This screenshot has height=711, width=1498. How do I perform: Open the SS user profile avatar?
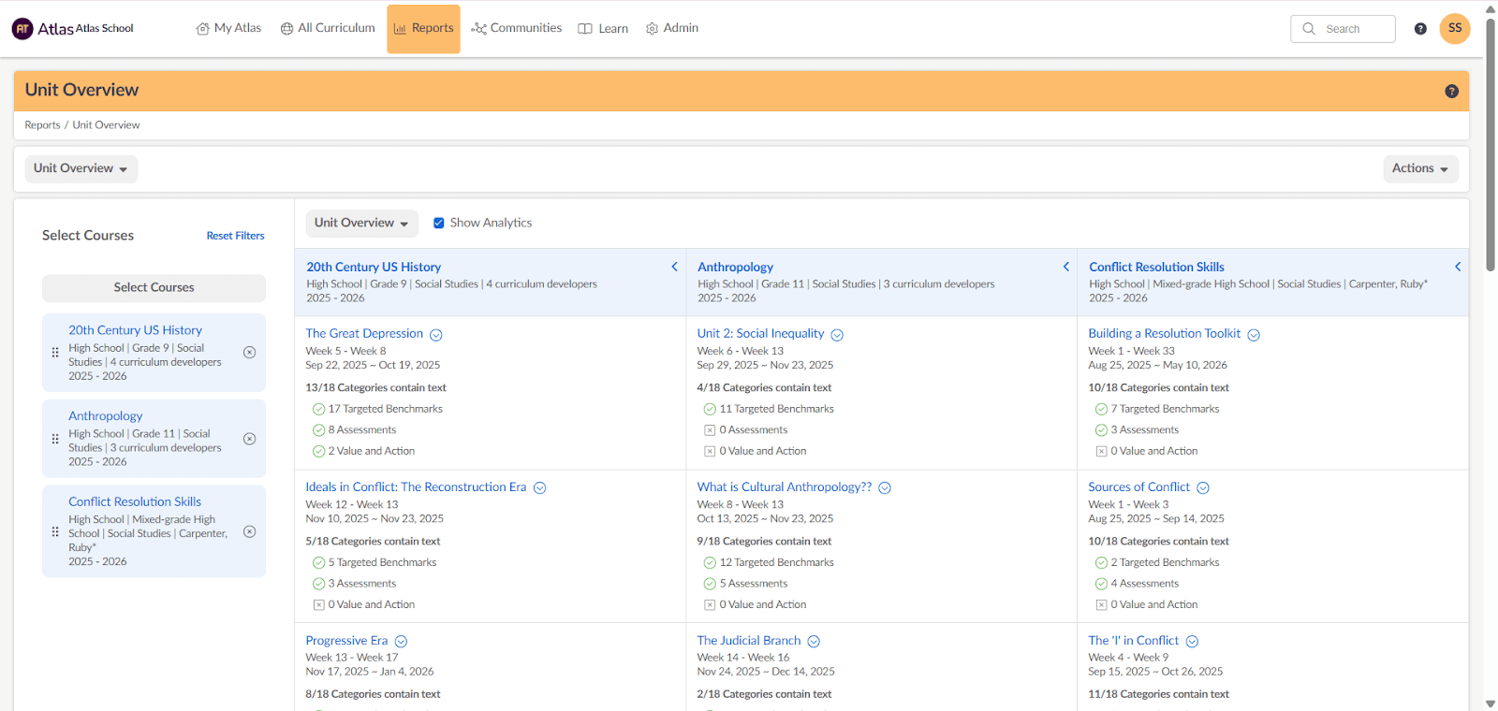(1454, 29)
